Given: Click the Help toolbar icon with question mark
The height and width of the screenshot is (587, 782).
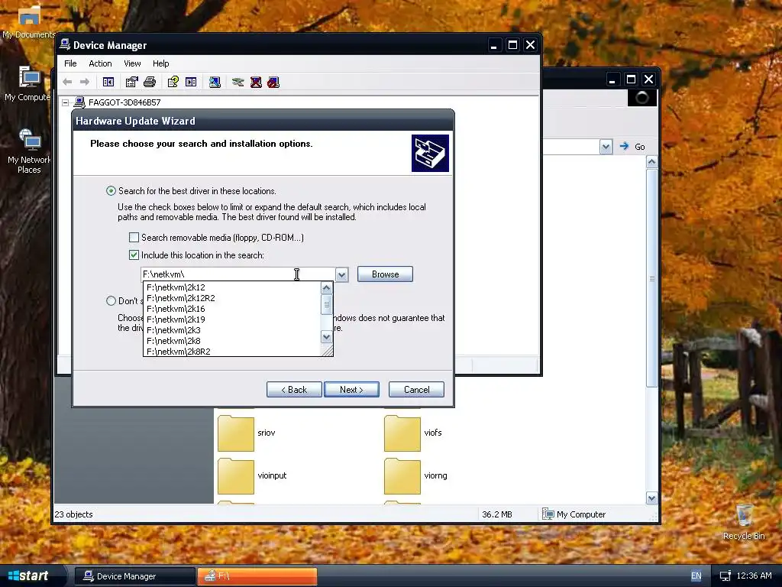Looking at the screenshot, I should (x=173, y=82).
